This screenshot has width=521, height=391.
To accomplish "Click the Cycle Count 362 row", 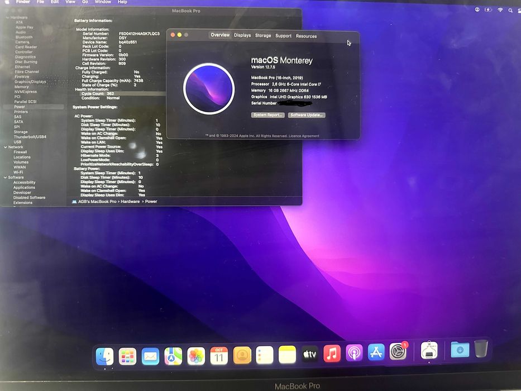I will click(123, 94).
